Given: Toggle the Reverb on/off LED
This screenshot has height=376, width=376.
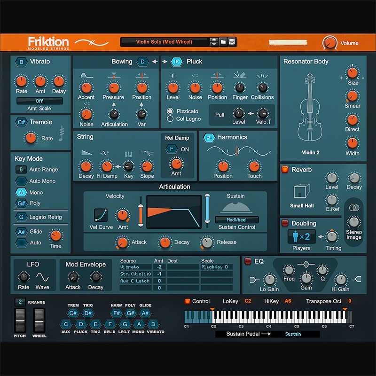Looking at the screenshot, I should tap(285, 170).
